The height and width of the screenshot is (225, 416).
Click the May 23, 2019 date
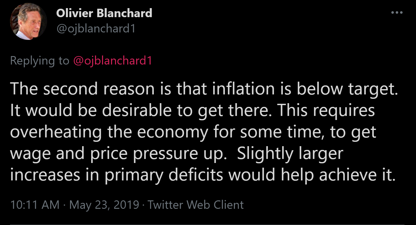coord(104,205)
